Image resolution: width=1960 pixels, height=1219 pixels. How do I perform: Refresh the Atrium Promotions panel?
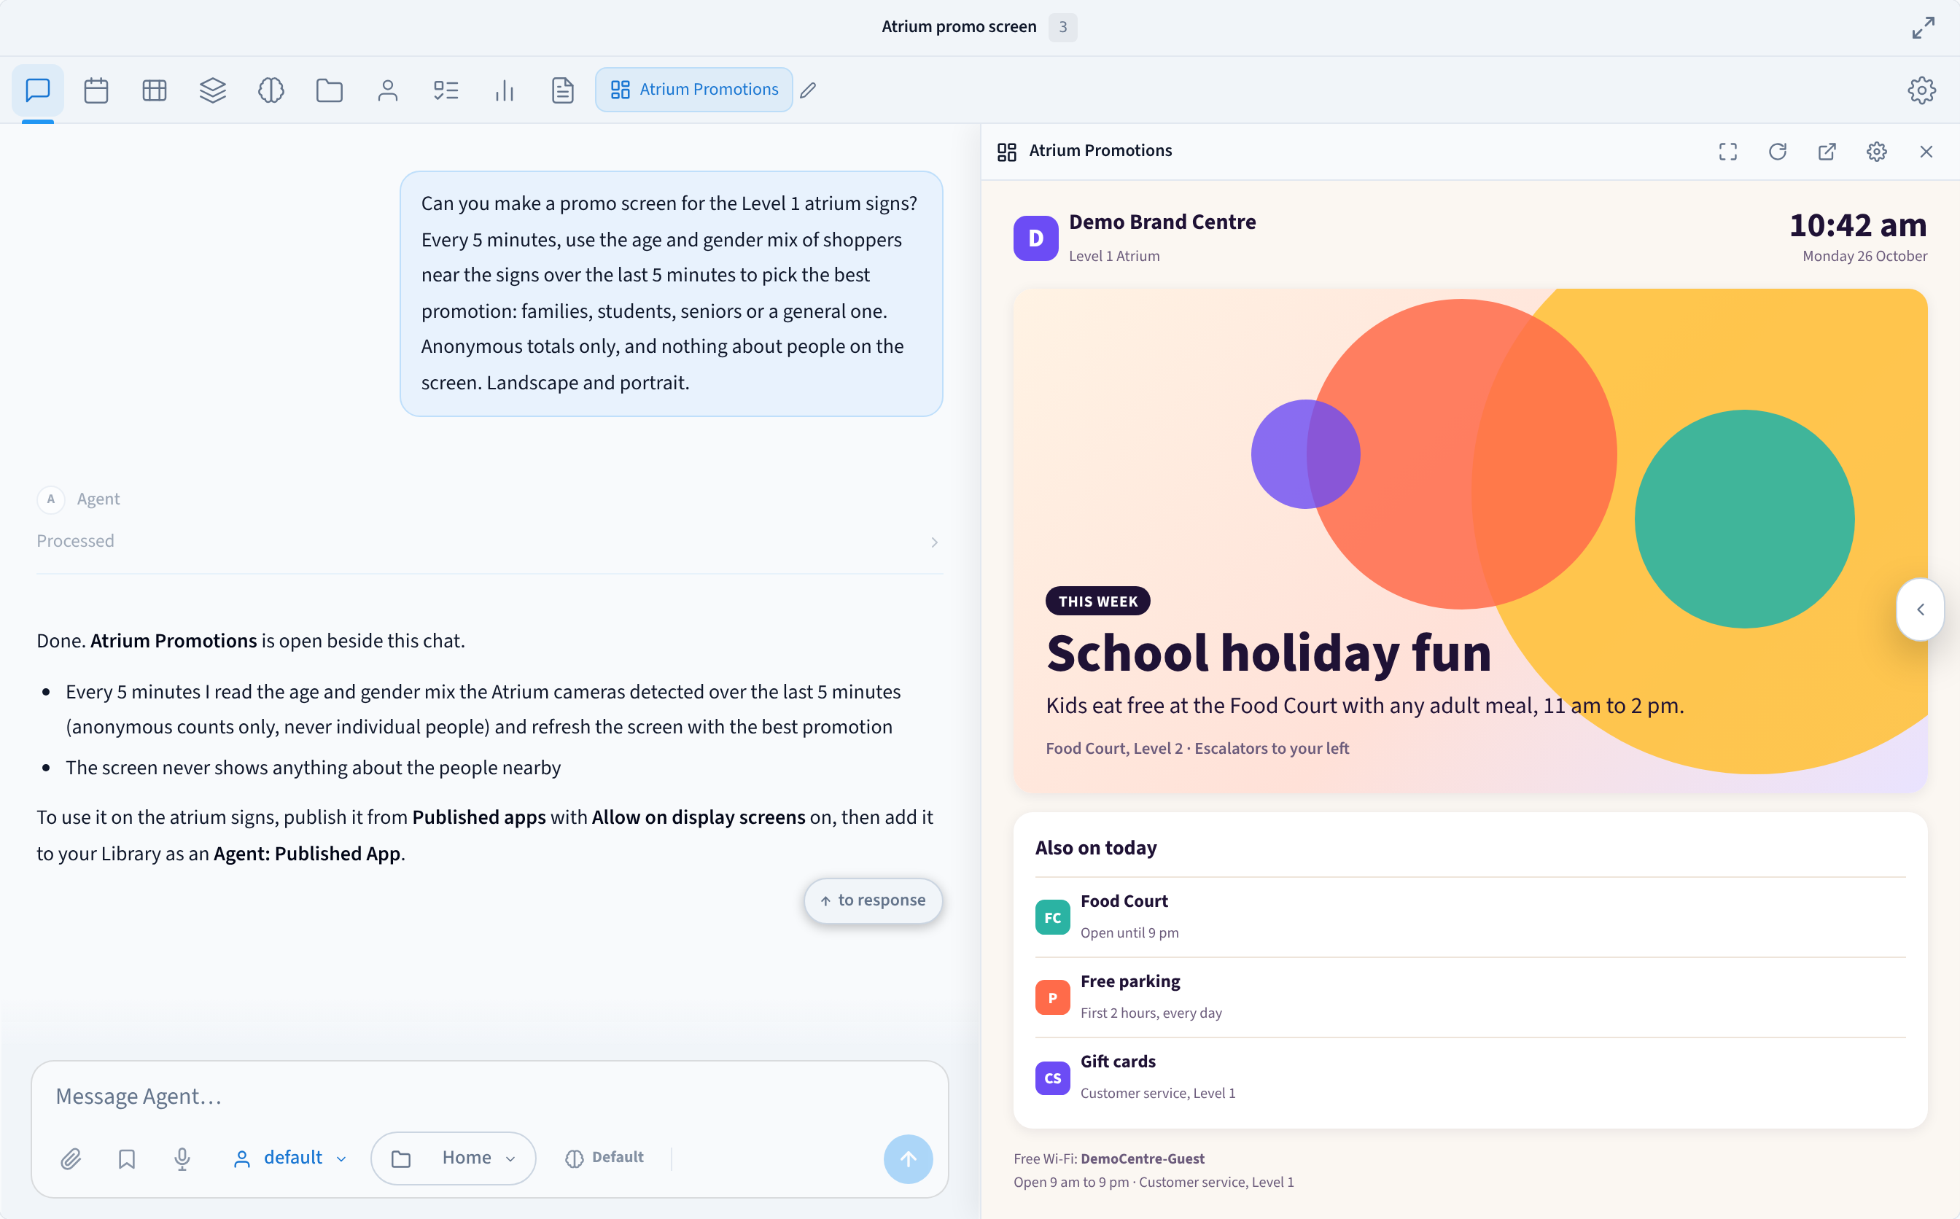[1777, 152]
